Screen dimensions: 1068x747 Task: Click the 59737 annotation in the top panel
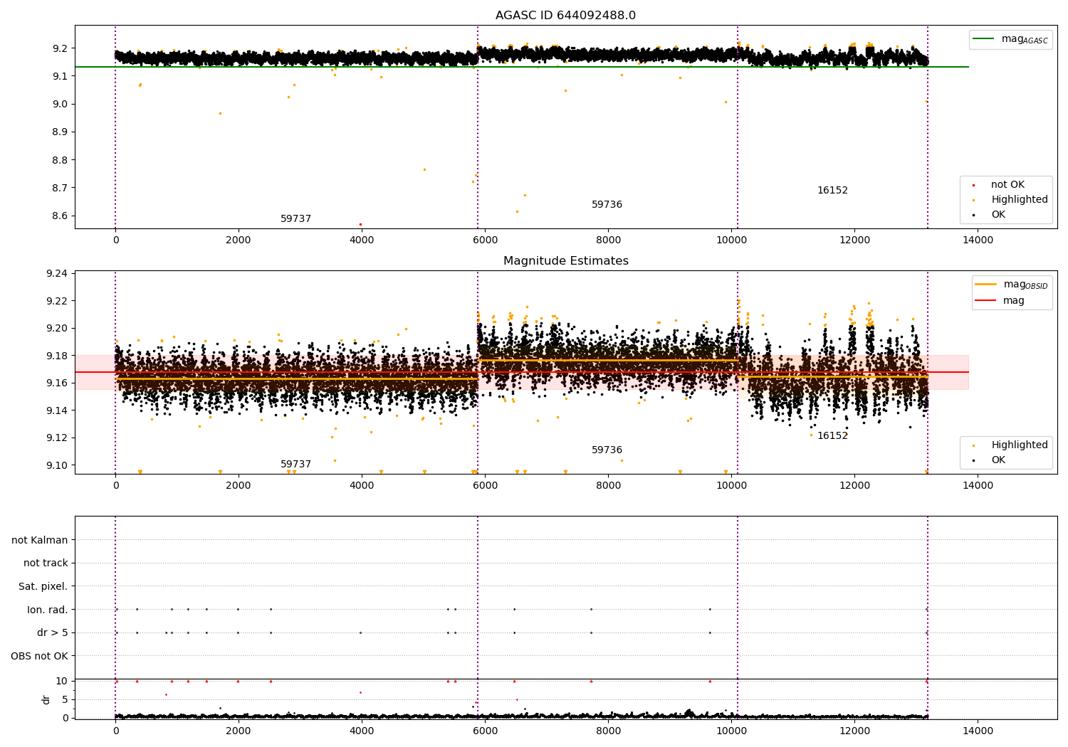click(x=295, y=219)
